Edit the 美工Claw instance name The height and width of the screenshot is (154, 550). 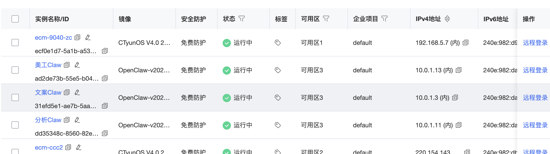(77, 65)
